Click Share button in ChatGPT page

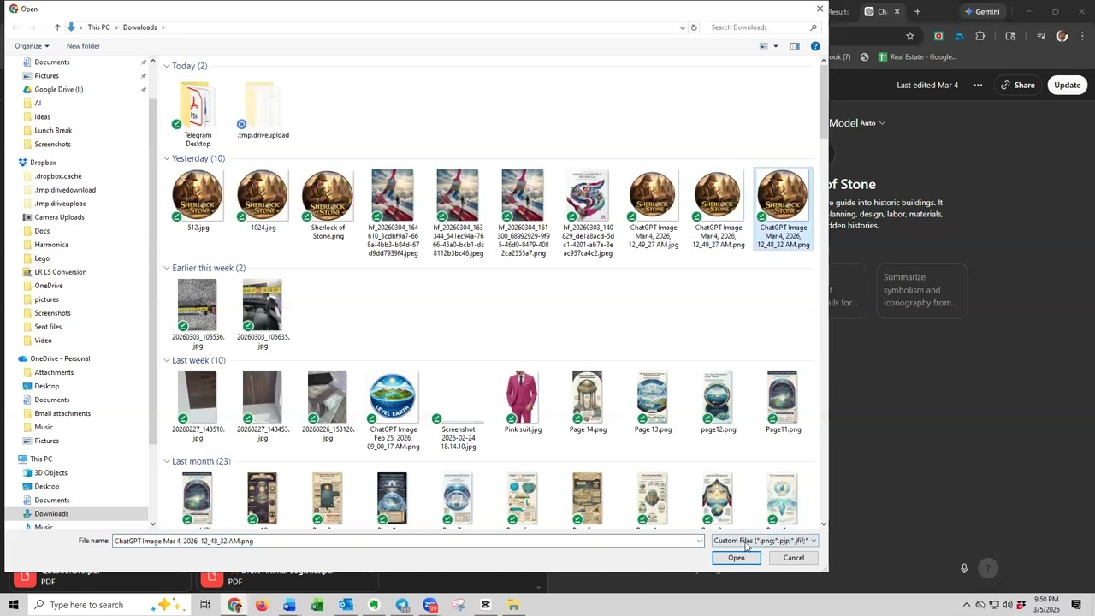click(1016, 86)
